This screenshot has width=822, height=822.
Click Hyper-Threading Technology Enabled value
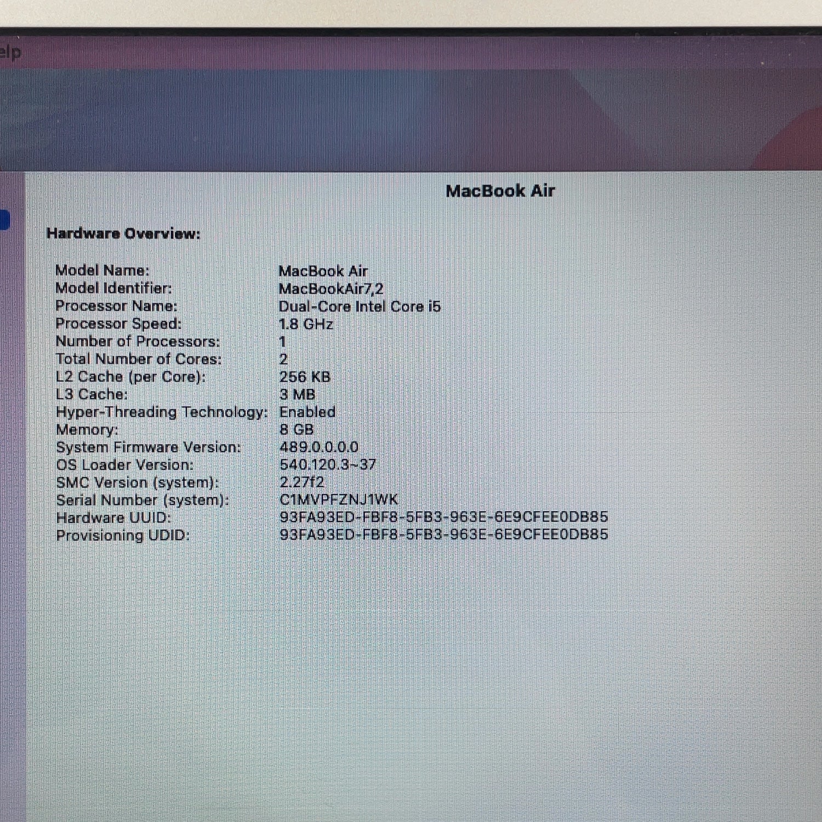click(307, 412)
